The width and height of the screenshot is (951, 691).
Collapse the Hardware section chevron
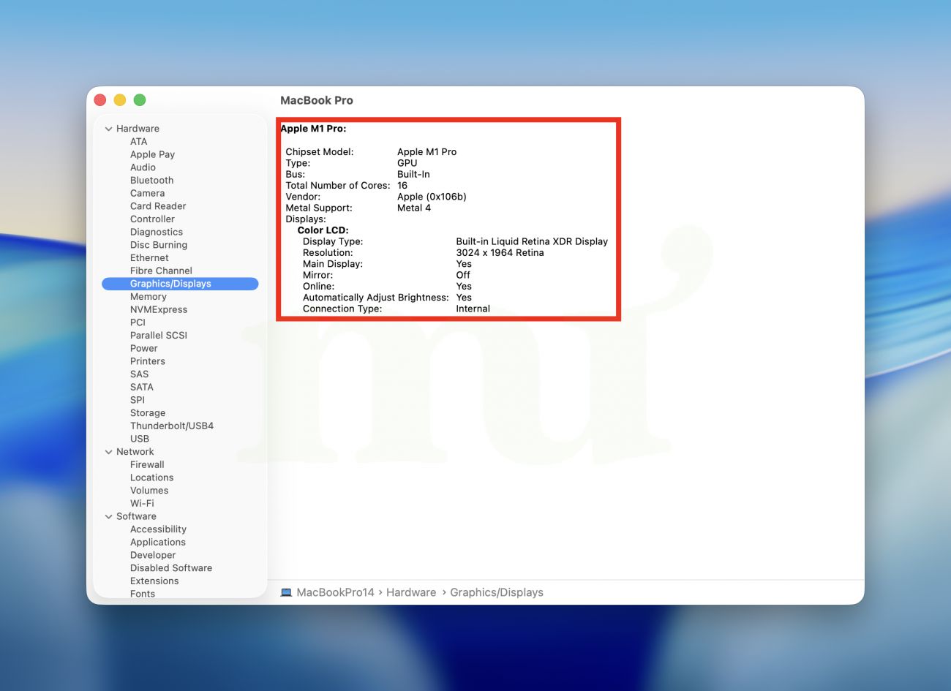(109, 129)
